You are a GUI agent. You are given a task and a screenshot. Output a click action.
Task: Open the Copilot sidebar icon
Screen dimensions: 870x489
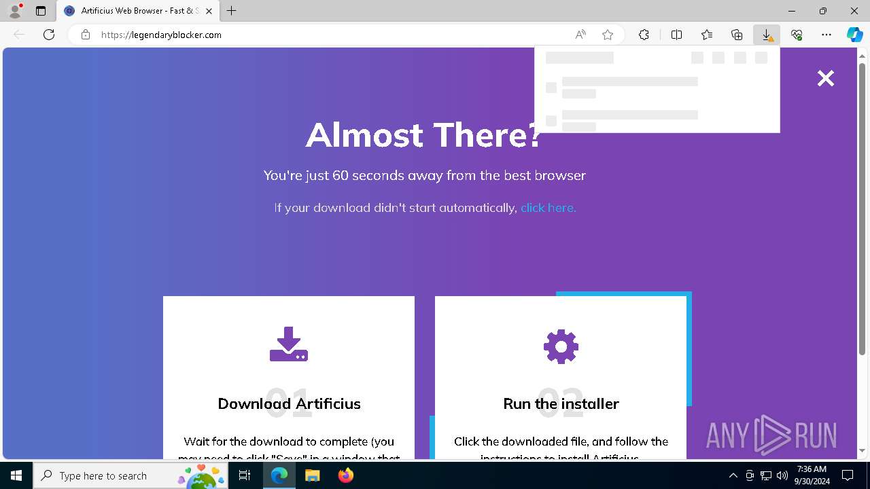click(855, 35)
